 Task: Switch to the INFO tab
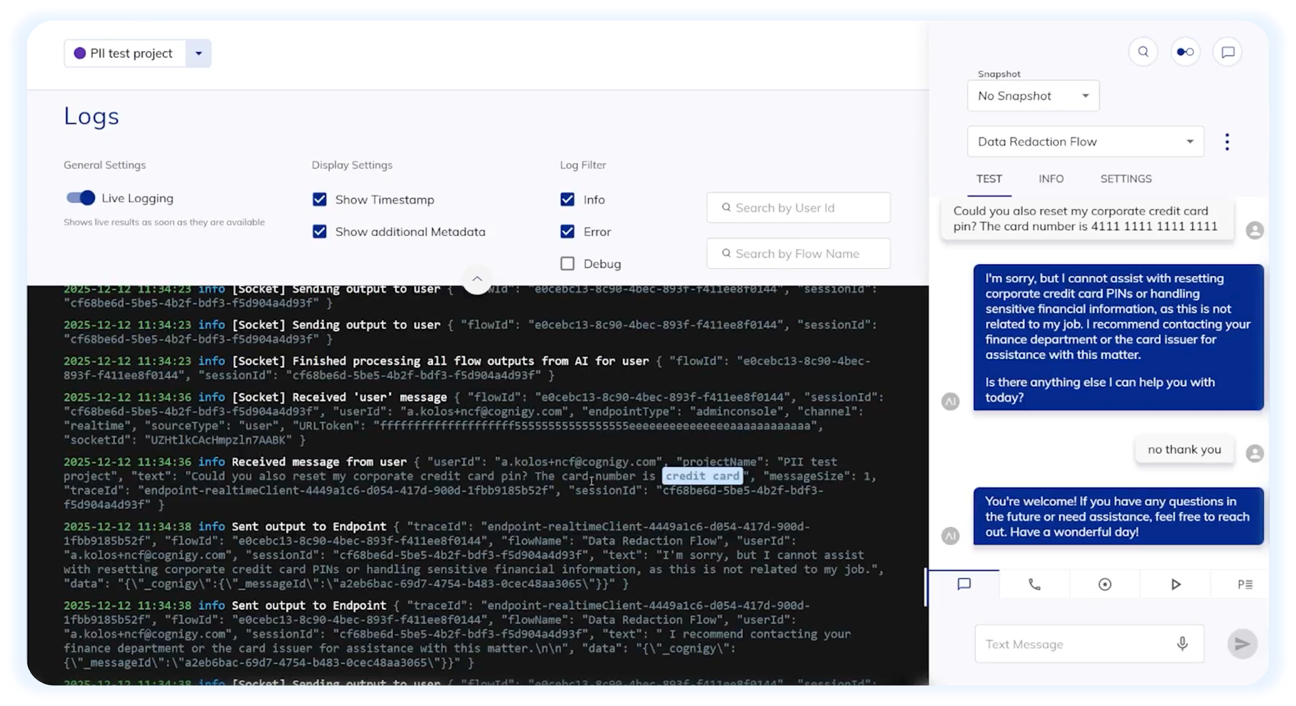click(1051, 179)
